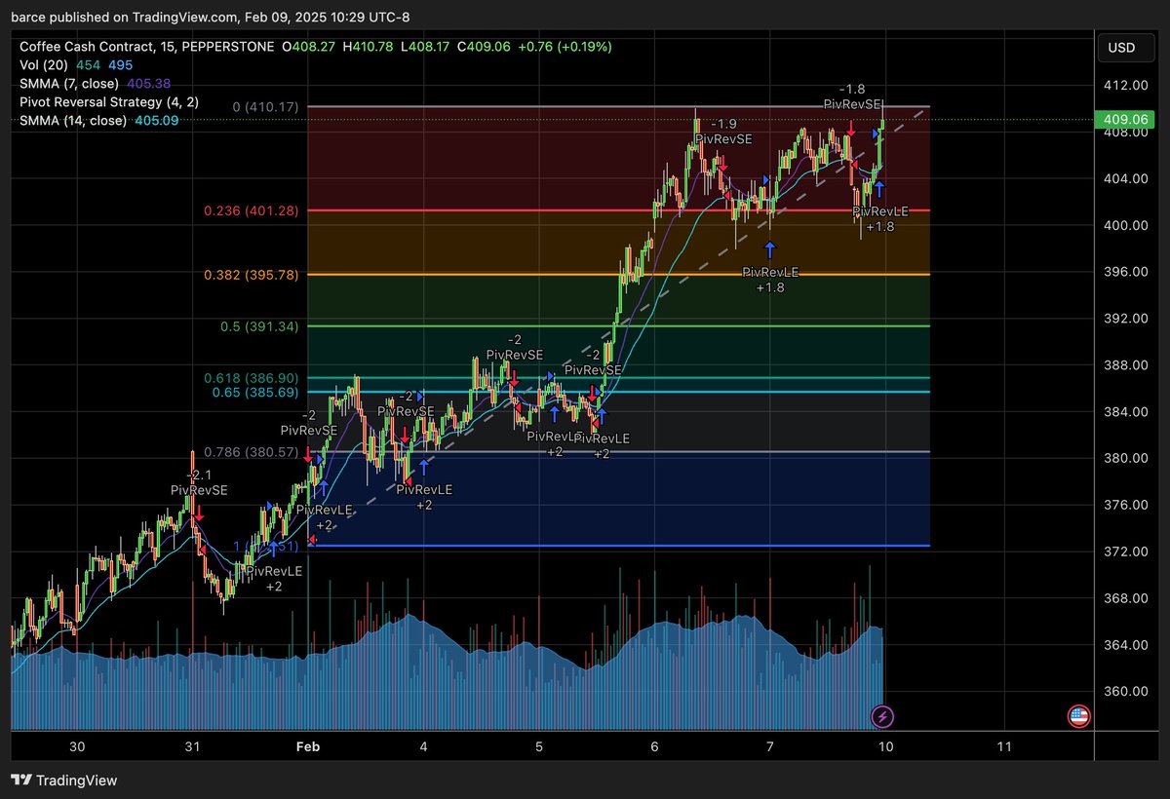Click 380.00 on the price axis
This screenshot has height=799, width=1170.
coord(1126,459)
